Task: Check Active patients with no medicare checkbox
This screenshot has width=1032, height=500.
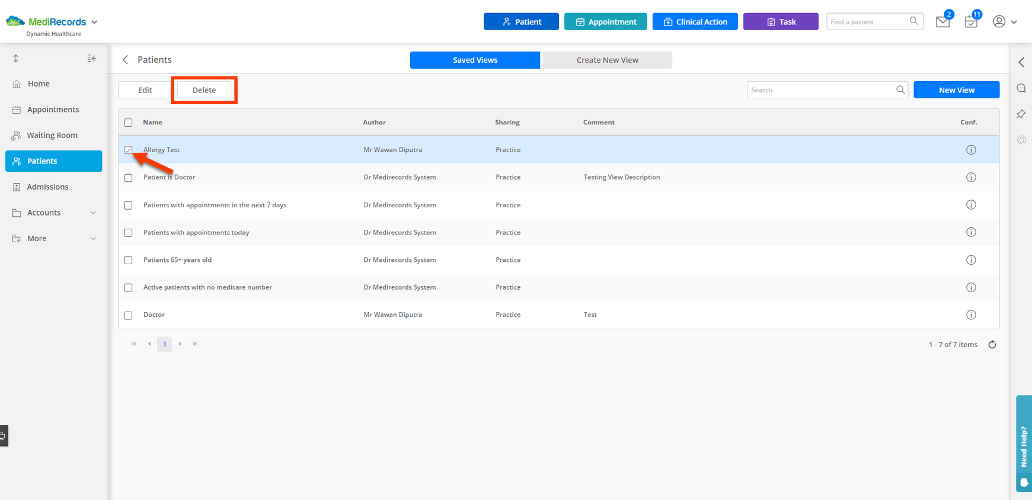Action: point(128,287)
